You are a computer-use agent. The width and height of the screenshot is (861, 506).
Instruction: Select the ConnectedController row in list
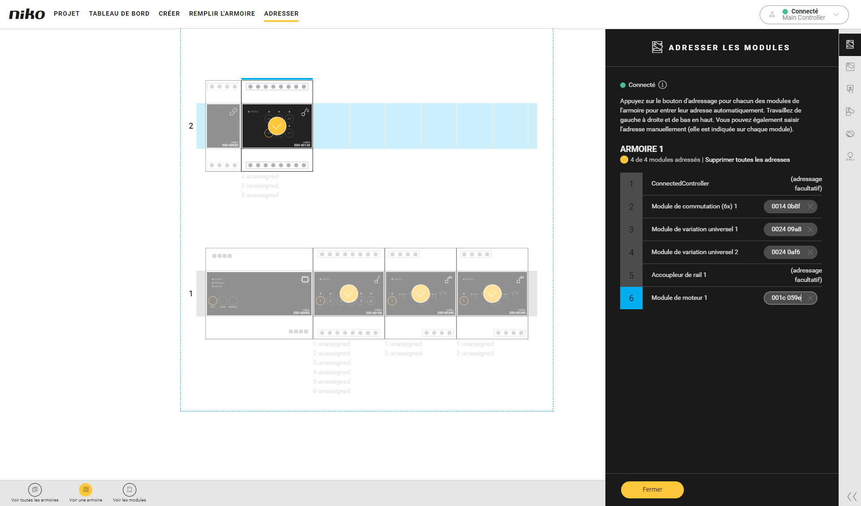coord(680,183)
